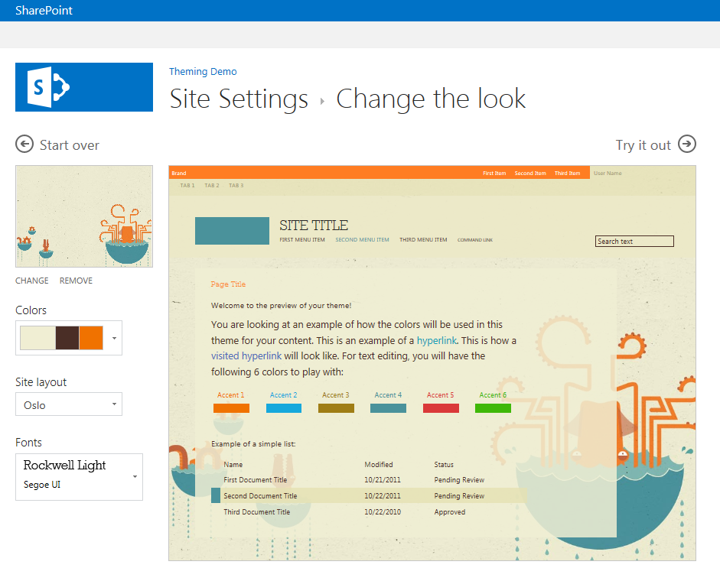The image size is (720, 581).
Task: Click the Page Title text
Action: click(x=228, y=284)
